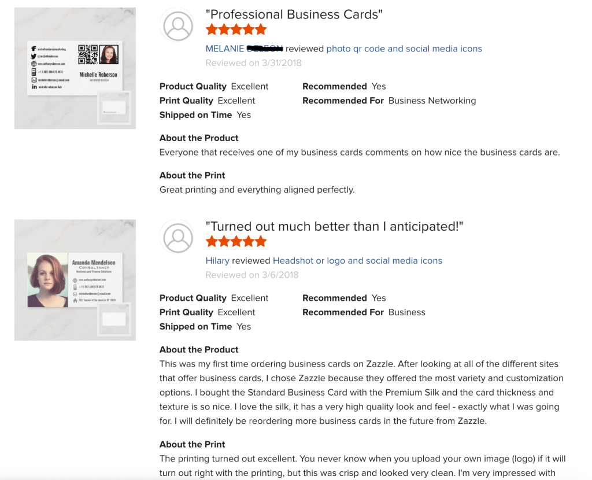Image resolution: width=592 pixels, height=480 pixels.
Task: Click the card-back preview in the second thumbnail's corner
Action: tap(114, 319)
